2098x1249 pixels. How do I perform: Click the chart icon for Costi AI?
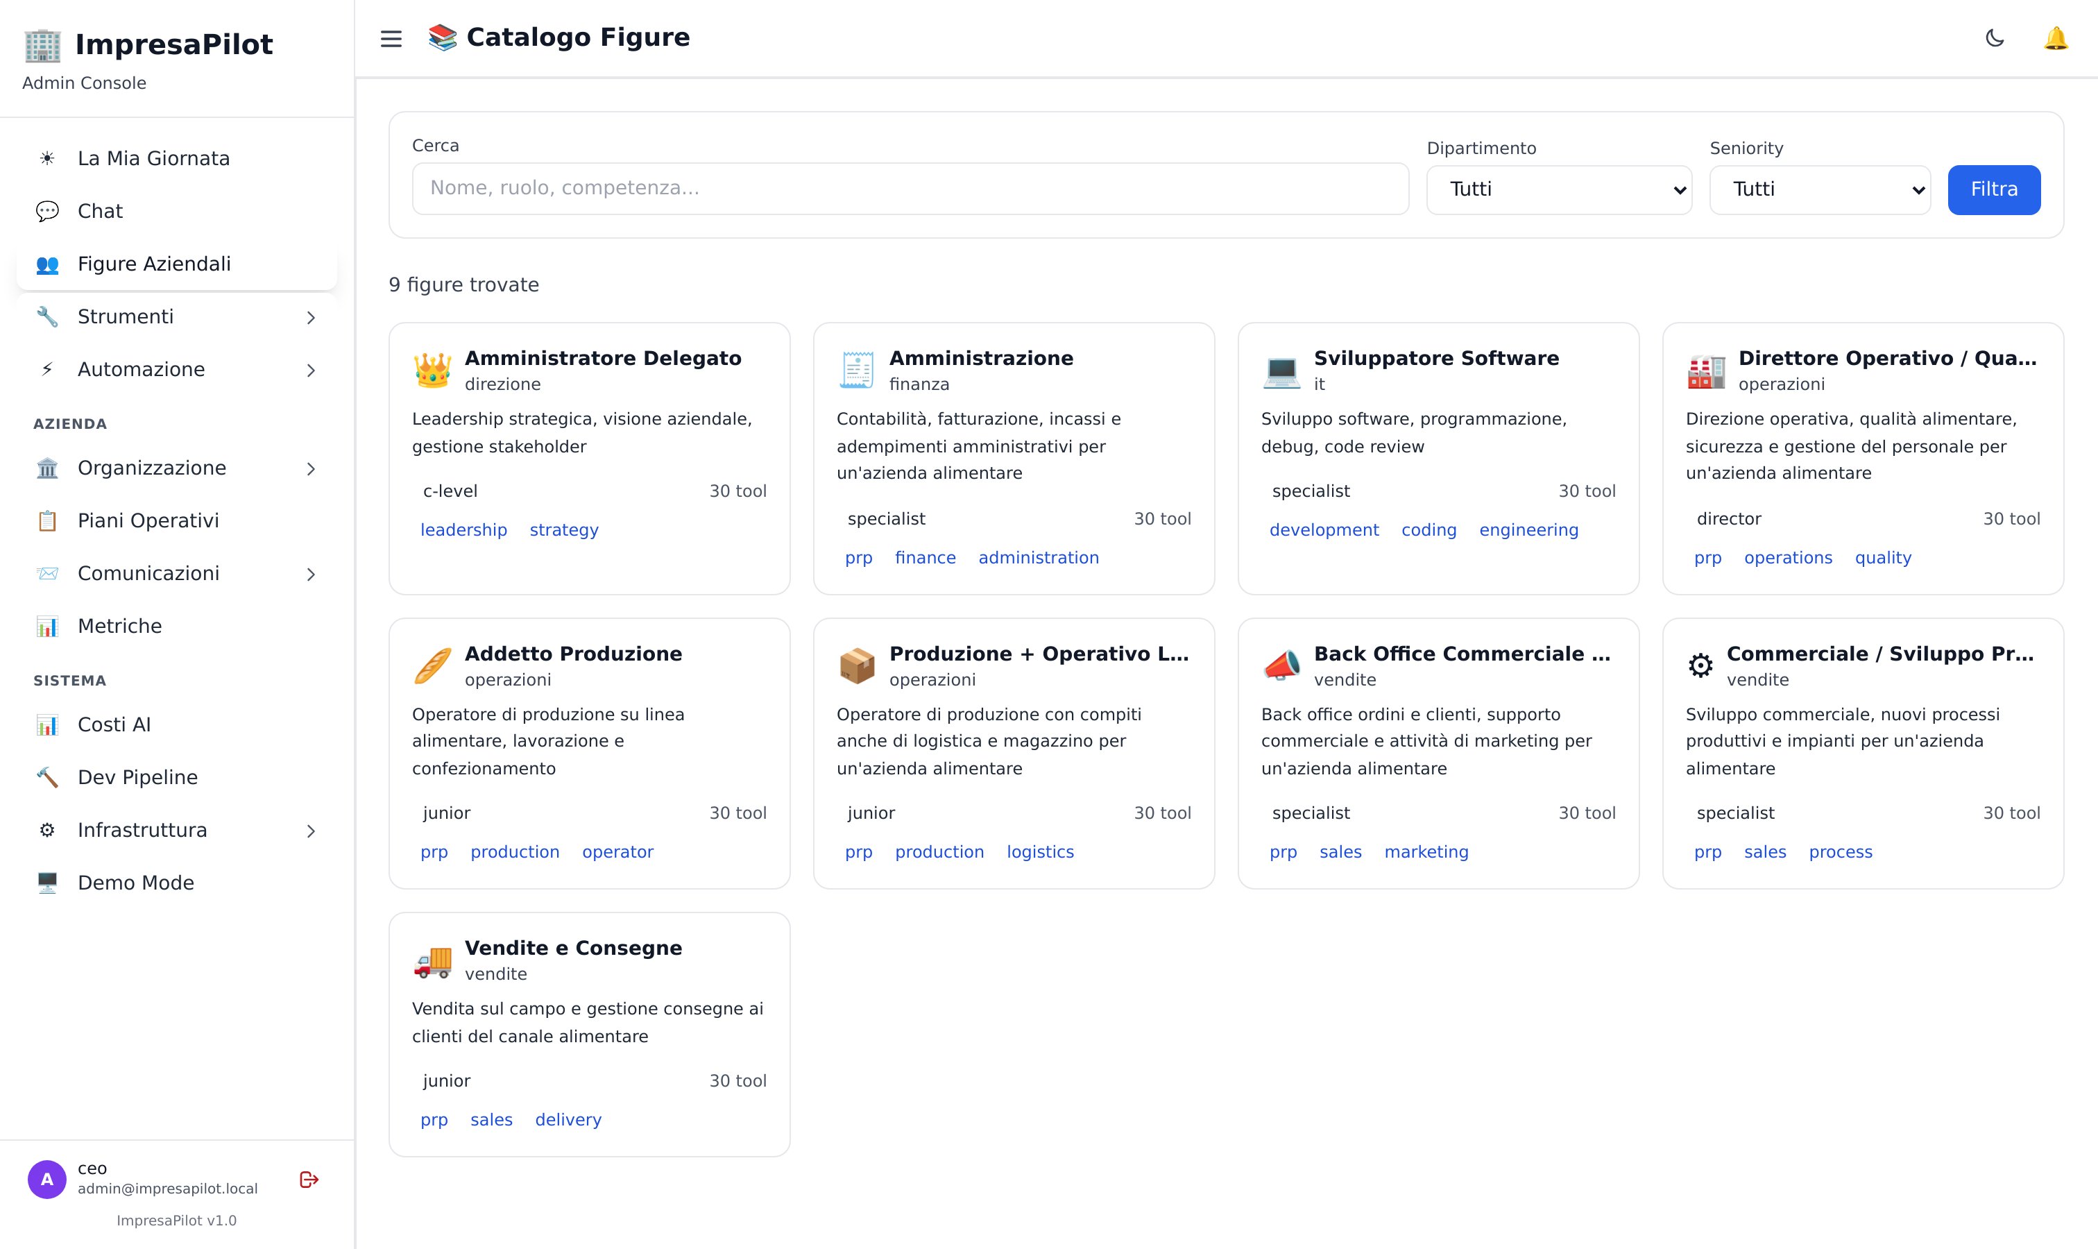pos(47,724)
